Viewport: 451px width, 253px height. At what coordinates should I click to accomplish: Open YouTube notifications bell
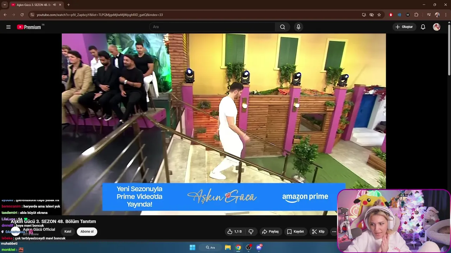click(x=423, y=27)
